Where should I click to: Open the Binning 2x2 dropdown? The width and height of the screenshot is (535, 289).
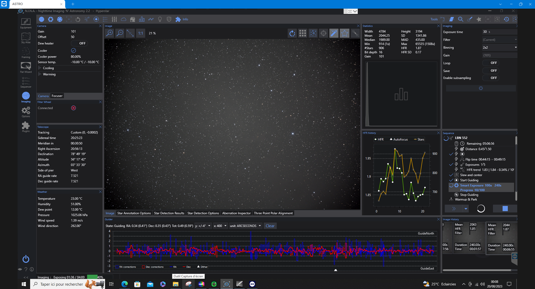[x=499, y=48]
